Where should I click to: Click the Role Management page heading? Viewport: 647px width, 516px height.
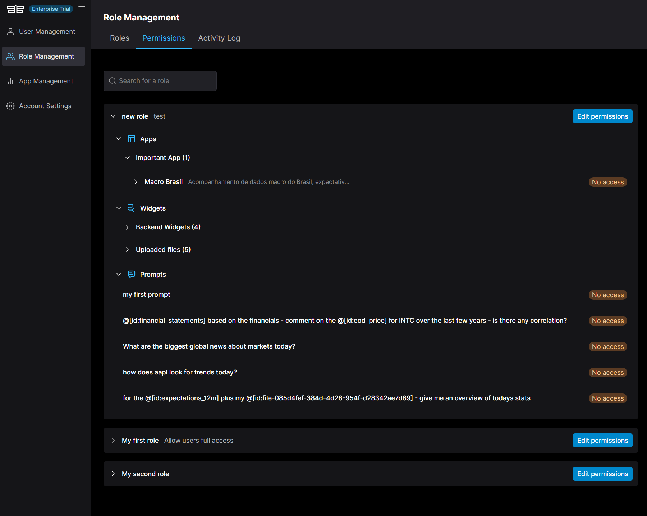point(141,18)
